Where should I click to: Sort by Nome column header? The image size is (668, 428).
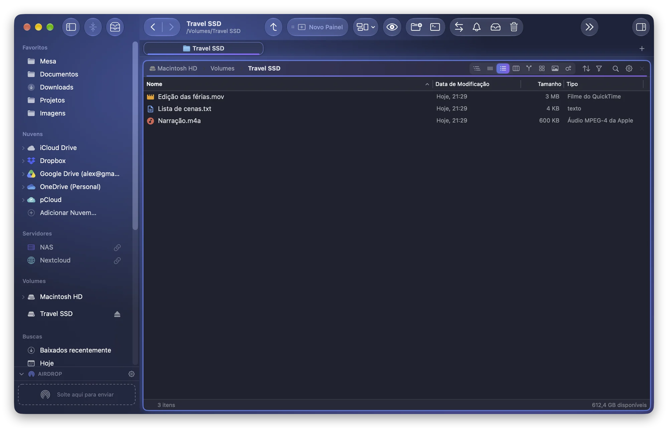click(x=288, y=84)
